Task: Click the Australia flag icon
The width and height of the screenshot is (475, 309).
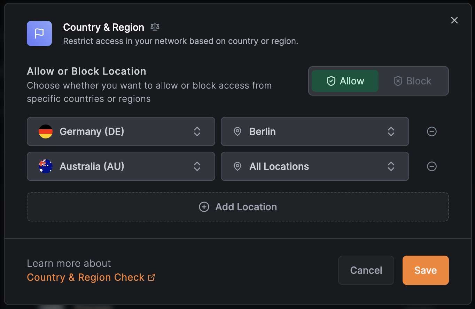Action: point(46,166)
